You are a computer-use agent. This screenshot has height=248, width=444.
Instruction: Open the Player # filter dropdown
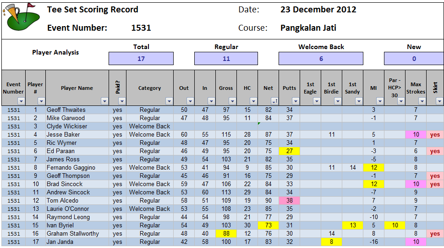pos(41,101)
